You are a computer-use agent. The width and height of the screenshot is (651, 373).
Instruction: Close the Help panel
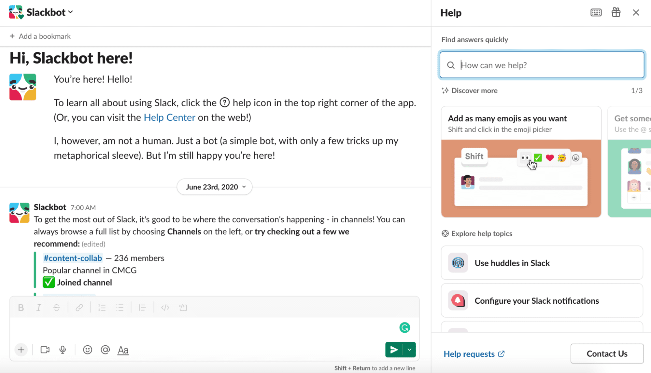click(636, 13)
